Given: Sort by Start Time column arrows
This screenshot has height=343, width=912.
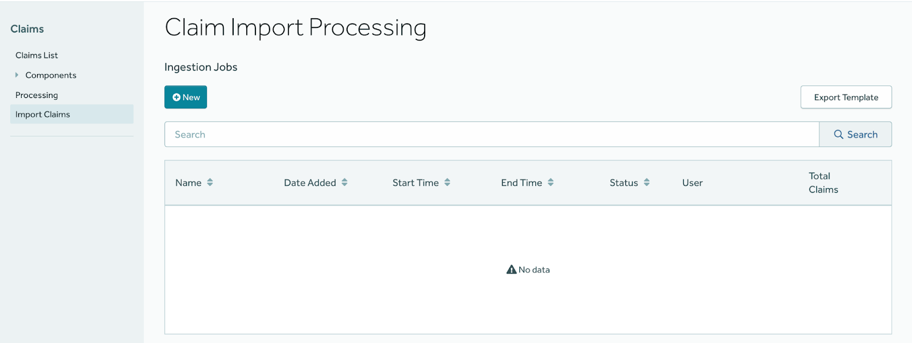Looking at the screenshot, I should click(447, 182).
